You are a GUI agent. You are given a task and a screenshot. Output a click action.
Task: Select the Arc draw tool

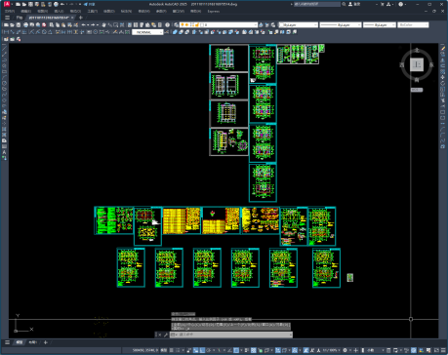click(4, 77)
